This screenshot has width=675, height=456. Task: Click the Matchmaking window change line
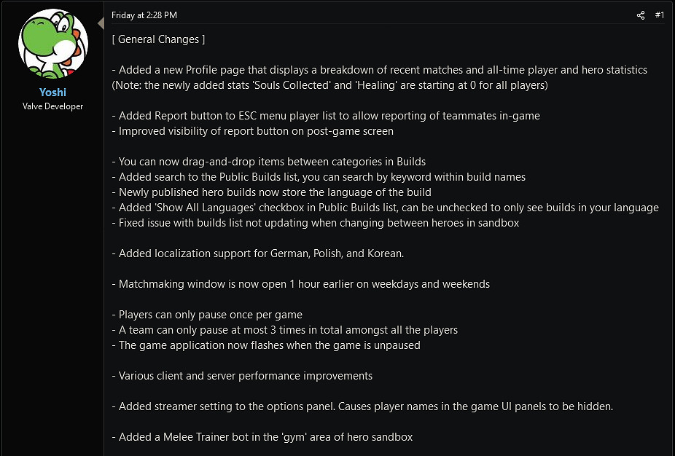[x=300, y=284]
